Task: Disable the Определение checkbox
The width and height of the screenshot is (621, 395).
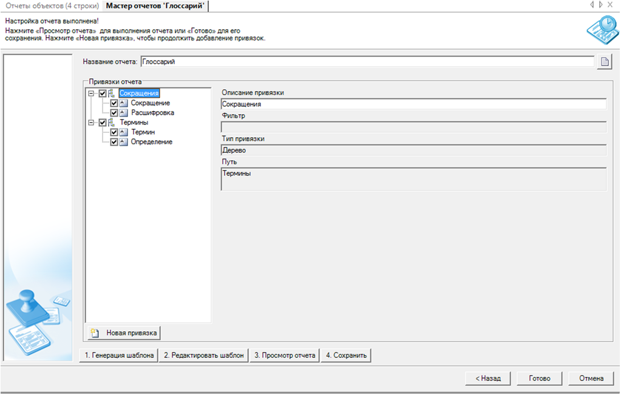Action: (114, 142)
